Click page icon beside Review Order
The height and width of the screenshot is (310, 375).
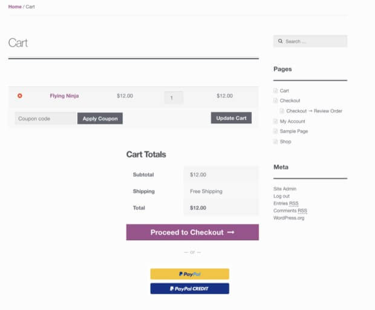tap(282, 111)
